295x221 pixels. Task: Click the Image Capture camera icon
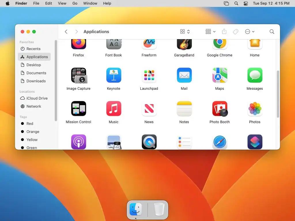point(79,75)
